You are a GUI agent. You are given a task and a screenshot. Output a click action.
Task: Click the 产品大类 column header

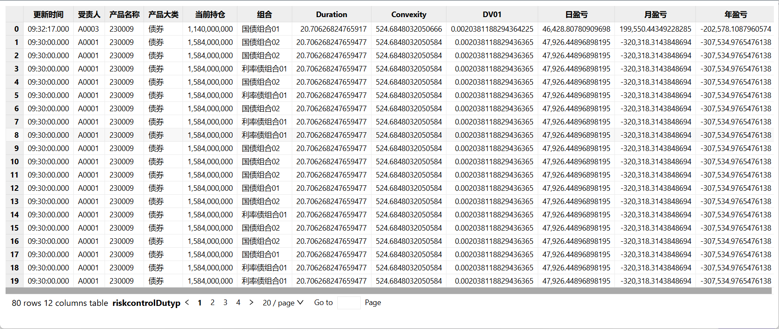coord(163,15)
